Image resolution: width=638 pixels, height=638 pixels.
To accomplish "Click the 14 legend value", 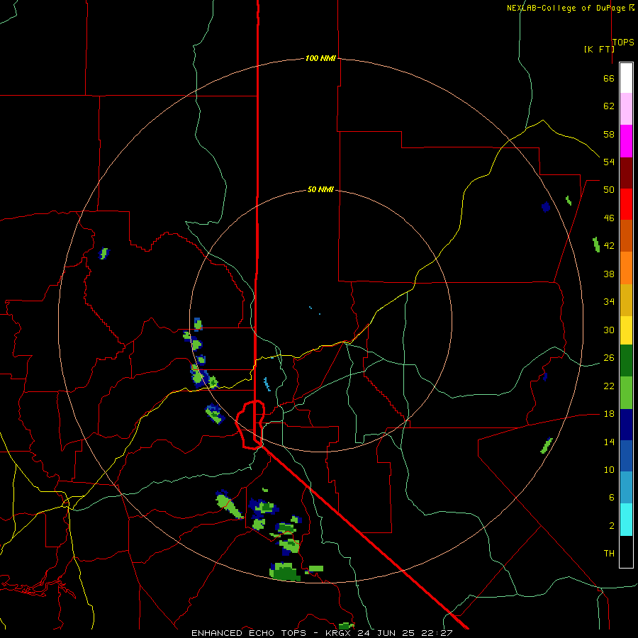I will (x=609, y=442).
